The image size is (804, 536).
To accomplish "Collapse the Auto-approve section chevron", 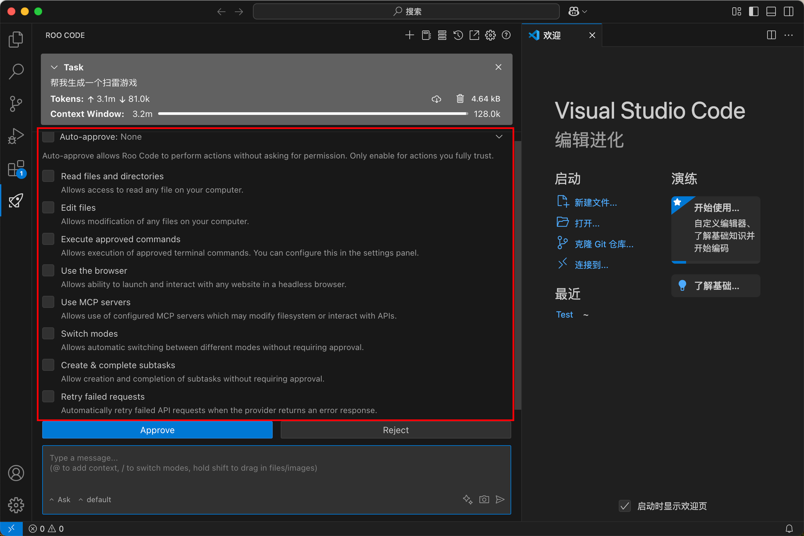I will click(499, 137).
